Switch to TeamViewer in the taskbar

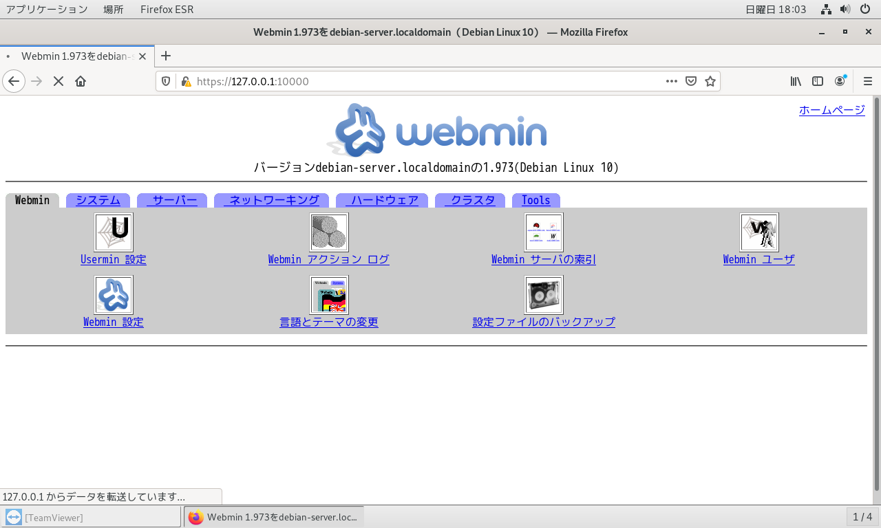(92, 518)
